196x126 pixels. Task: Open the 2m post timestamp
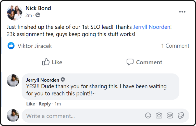click(x=29, y=15)
